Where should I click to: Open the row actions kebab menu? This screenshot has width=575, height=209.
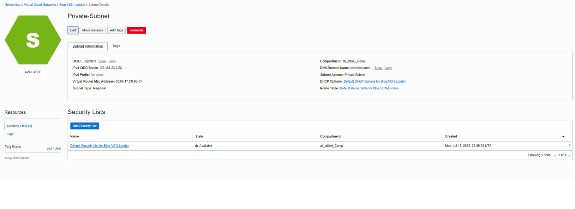click(x=569, y=146)
